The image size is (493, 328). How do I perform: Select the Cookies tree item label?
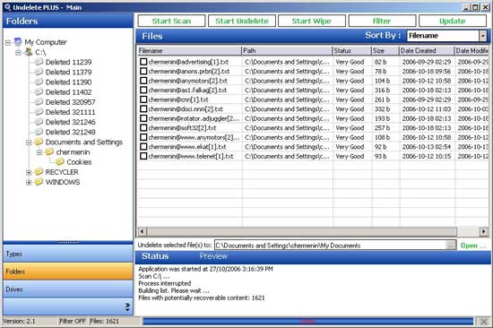coord(79,162)
